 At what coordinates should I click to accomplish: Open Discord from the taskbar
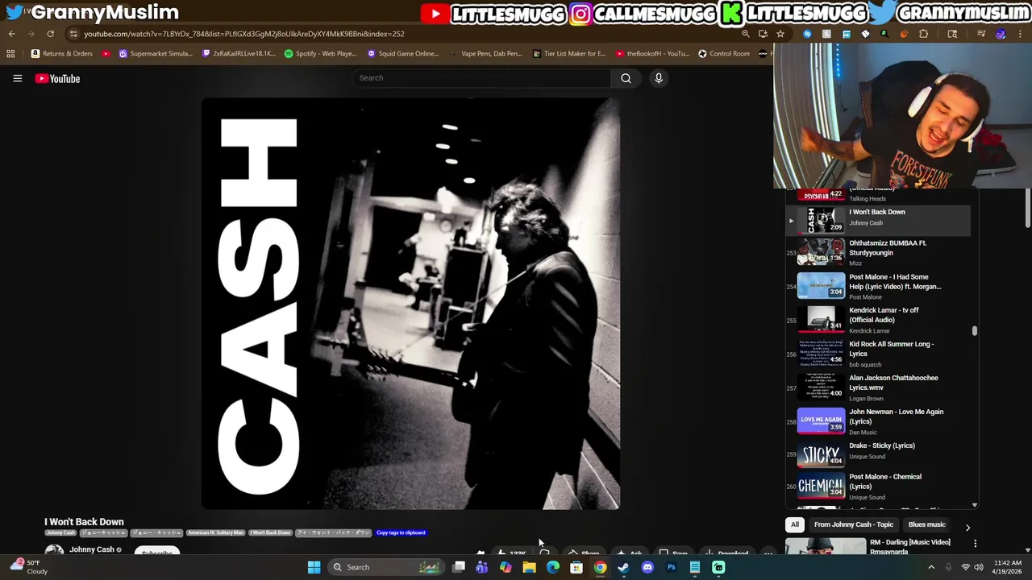pos(647,567)
